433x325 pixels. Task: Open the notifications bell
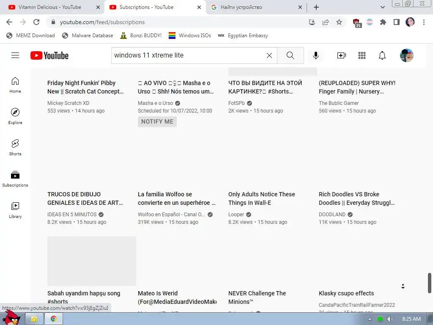pos(382,55)
